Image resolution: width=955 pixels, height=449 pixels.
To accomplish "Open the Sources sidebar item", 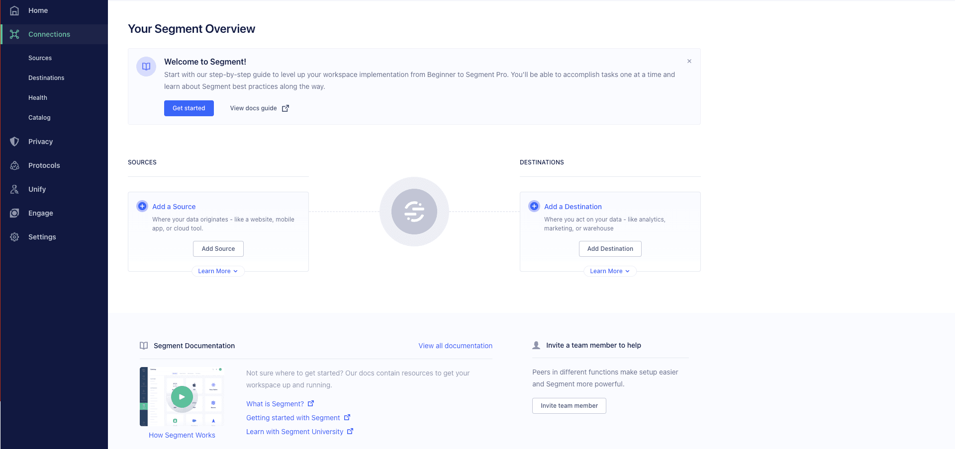I will 40,58.
